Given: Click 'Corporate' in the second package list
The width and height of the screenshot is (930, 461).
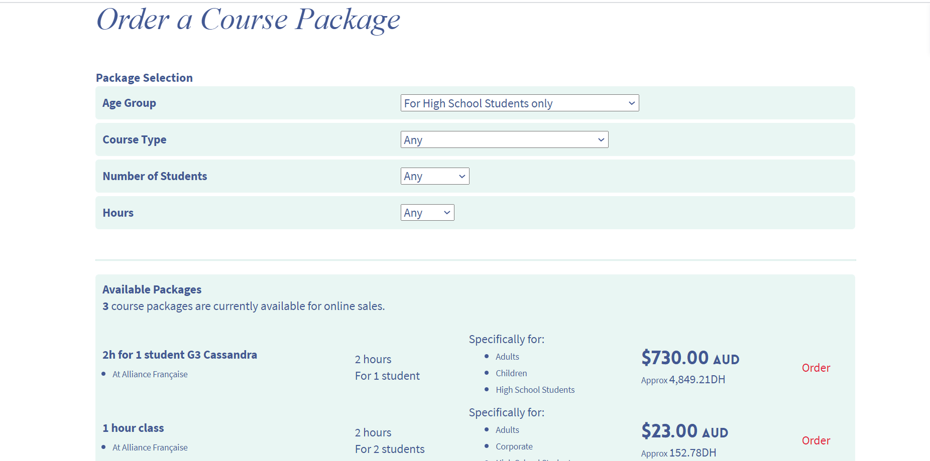Looking at the screenshot, I should tap(514, 446).
